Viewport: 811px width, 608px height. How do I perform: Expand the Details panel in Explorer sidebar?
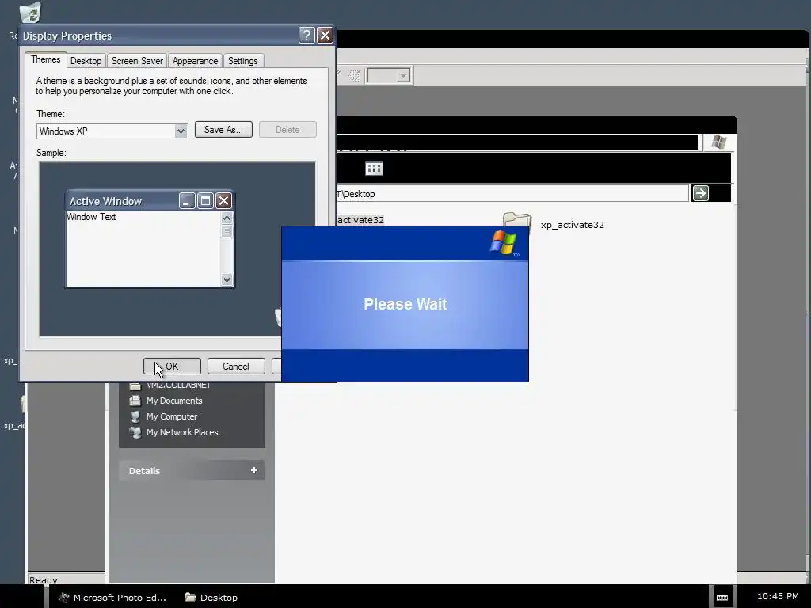click(x=254, y=470)
